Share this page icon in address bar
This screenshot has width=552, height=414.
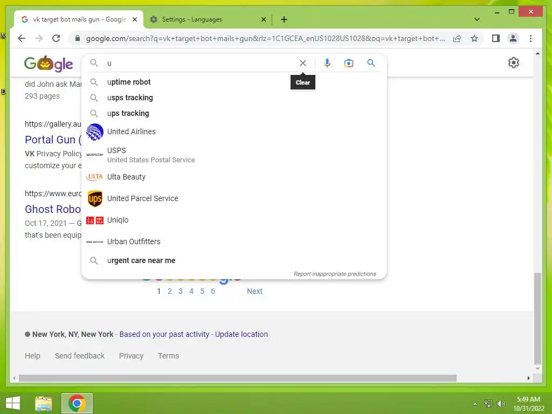click(x=457, y=38)
